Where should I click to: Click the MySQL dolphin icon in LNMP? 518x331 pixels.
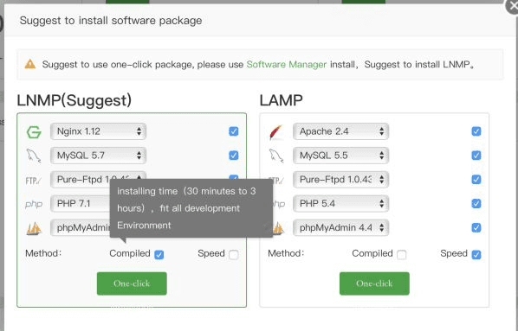(x=34, y=156)
